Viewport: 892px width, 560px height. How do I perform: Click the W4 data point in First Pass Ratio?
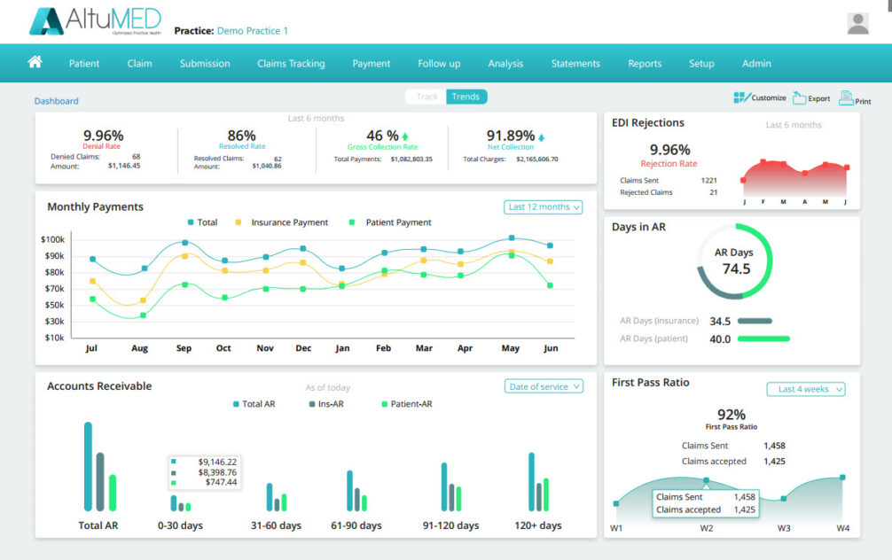(842, 478)
